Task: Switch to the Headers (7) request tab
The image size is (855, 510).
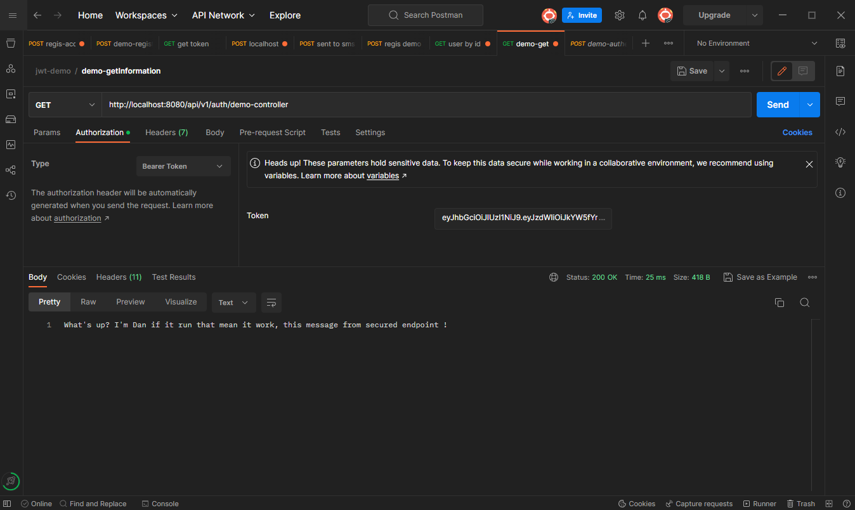Action: click(x=166, y=133)
